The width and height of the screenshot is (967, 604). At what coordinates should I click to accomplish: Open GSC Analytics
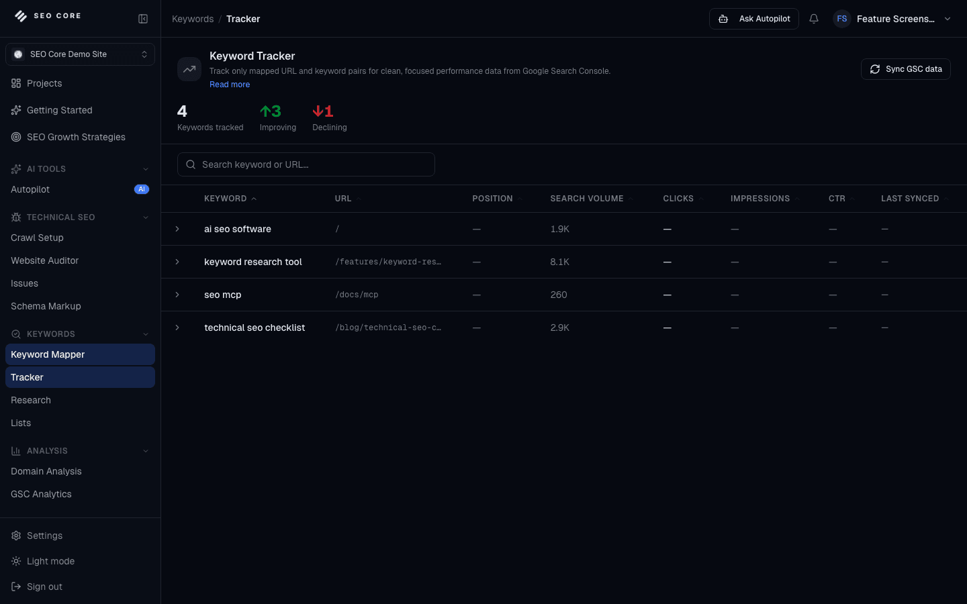tap(81, 494)
